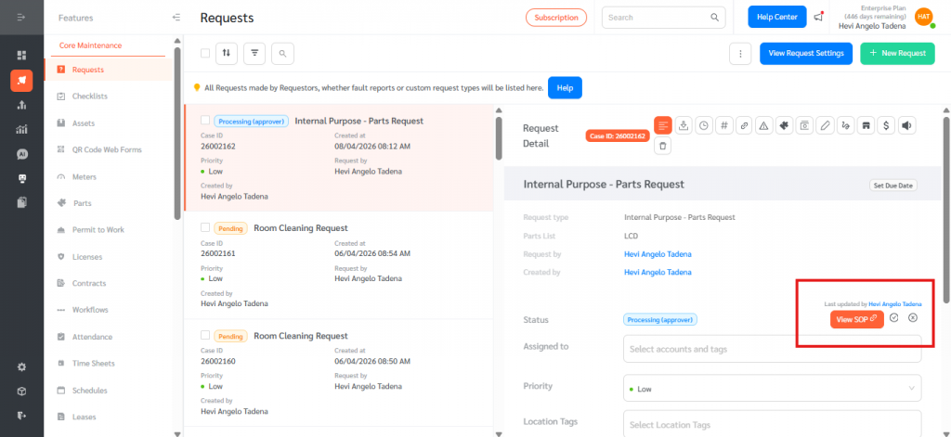Viewport: 951px width, 437px height.
Task: Click the green New Request button
Action: point(897,54)
